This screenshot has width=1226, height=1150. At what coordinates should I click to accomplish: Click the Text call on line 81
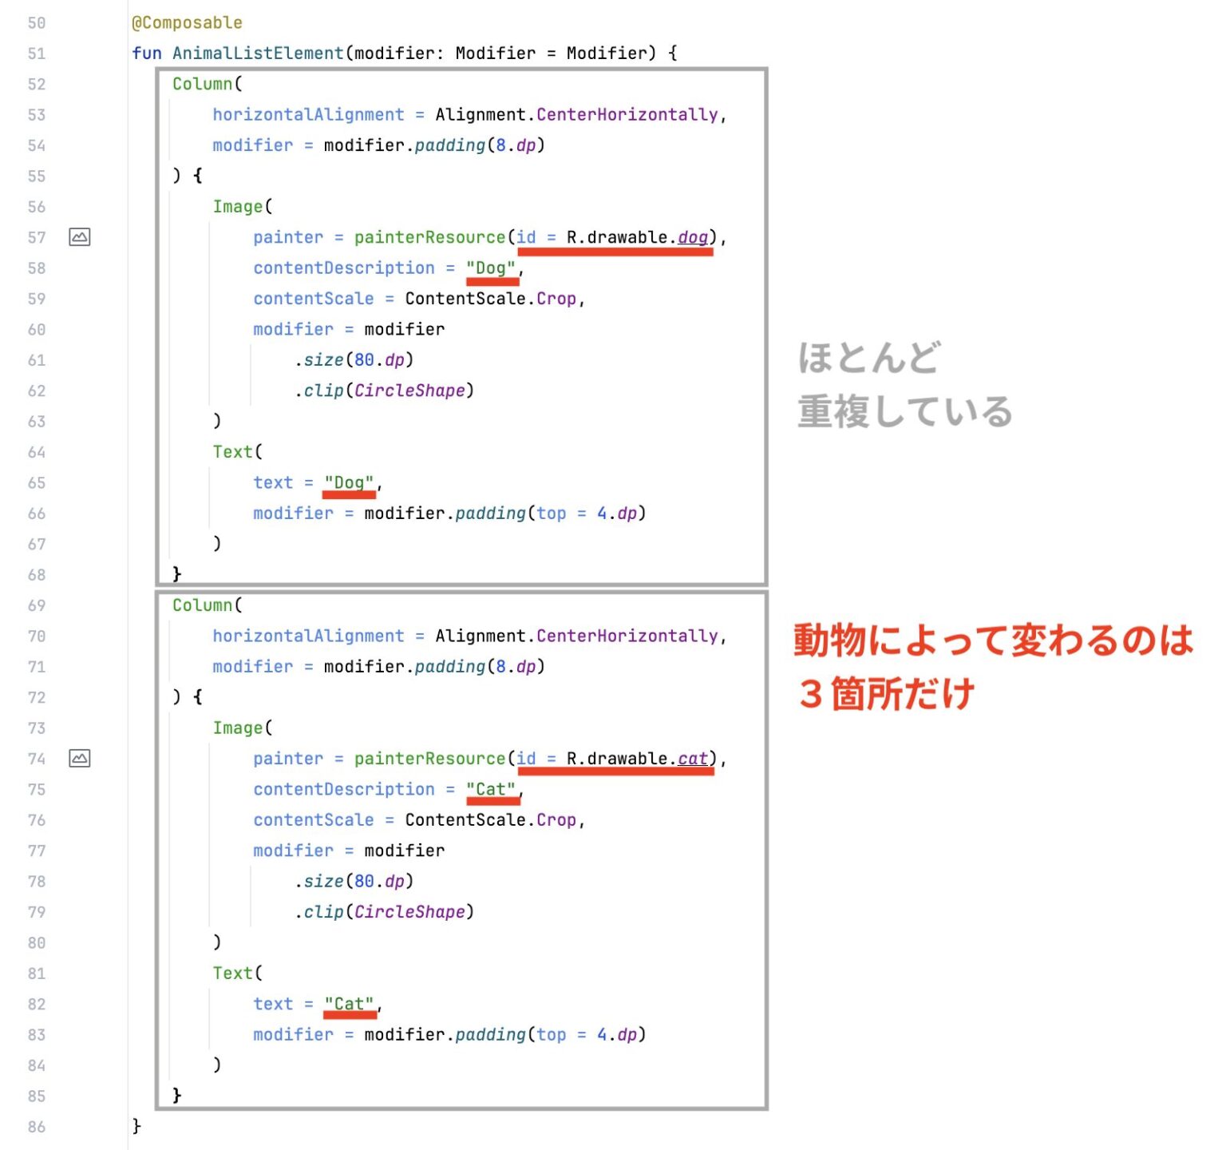(x=233, y=974)
